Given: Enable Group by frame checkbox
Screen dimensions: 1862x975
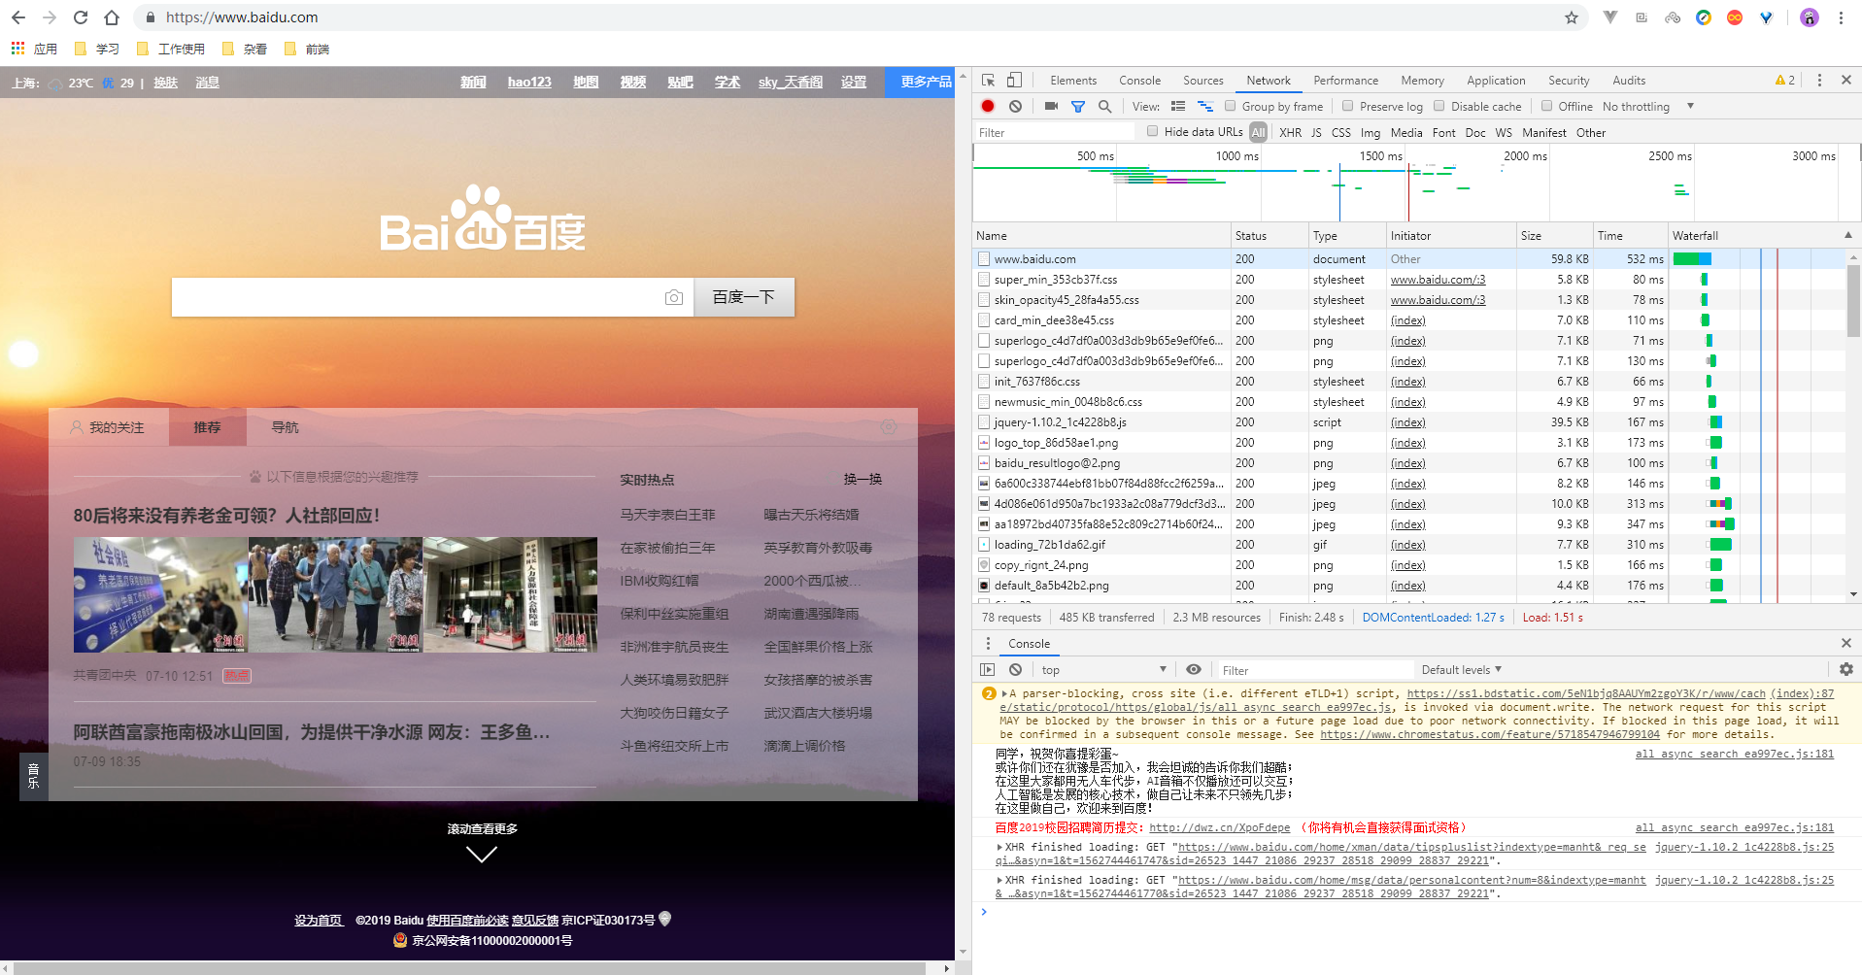Looking at the screenshot, I should (x=1230, y=106).
